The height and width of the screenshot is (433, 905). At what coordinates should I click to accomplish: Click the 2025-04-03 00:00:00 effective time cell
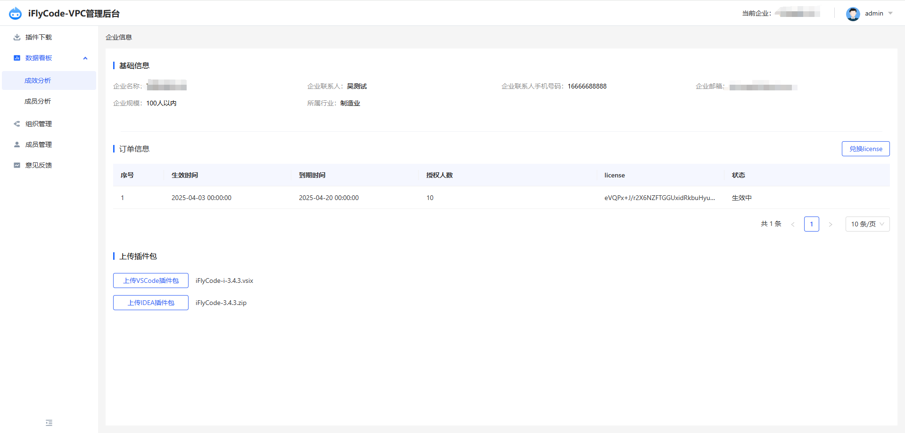[201, 198]
